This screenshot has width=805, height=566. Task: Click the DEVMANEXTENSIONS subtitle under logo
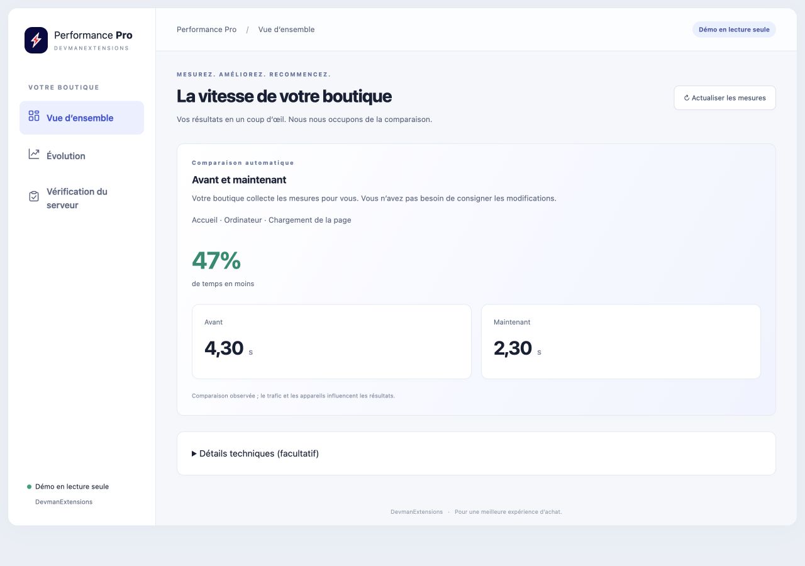tap(91, 48)
